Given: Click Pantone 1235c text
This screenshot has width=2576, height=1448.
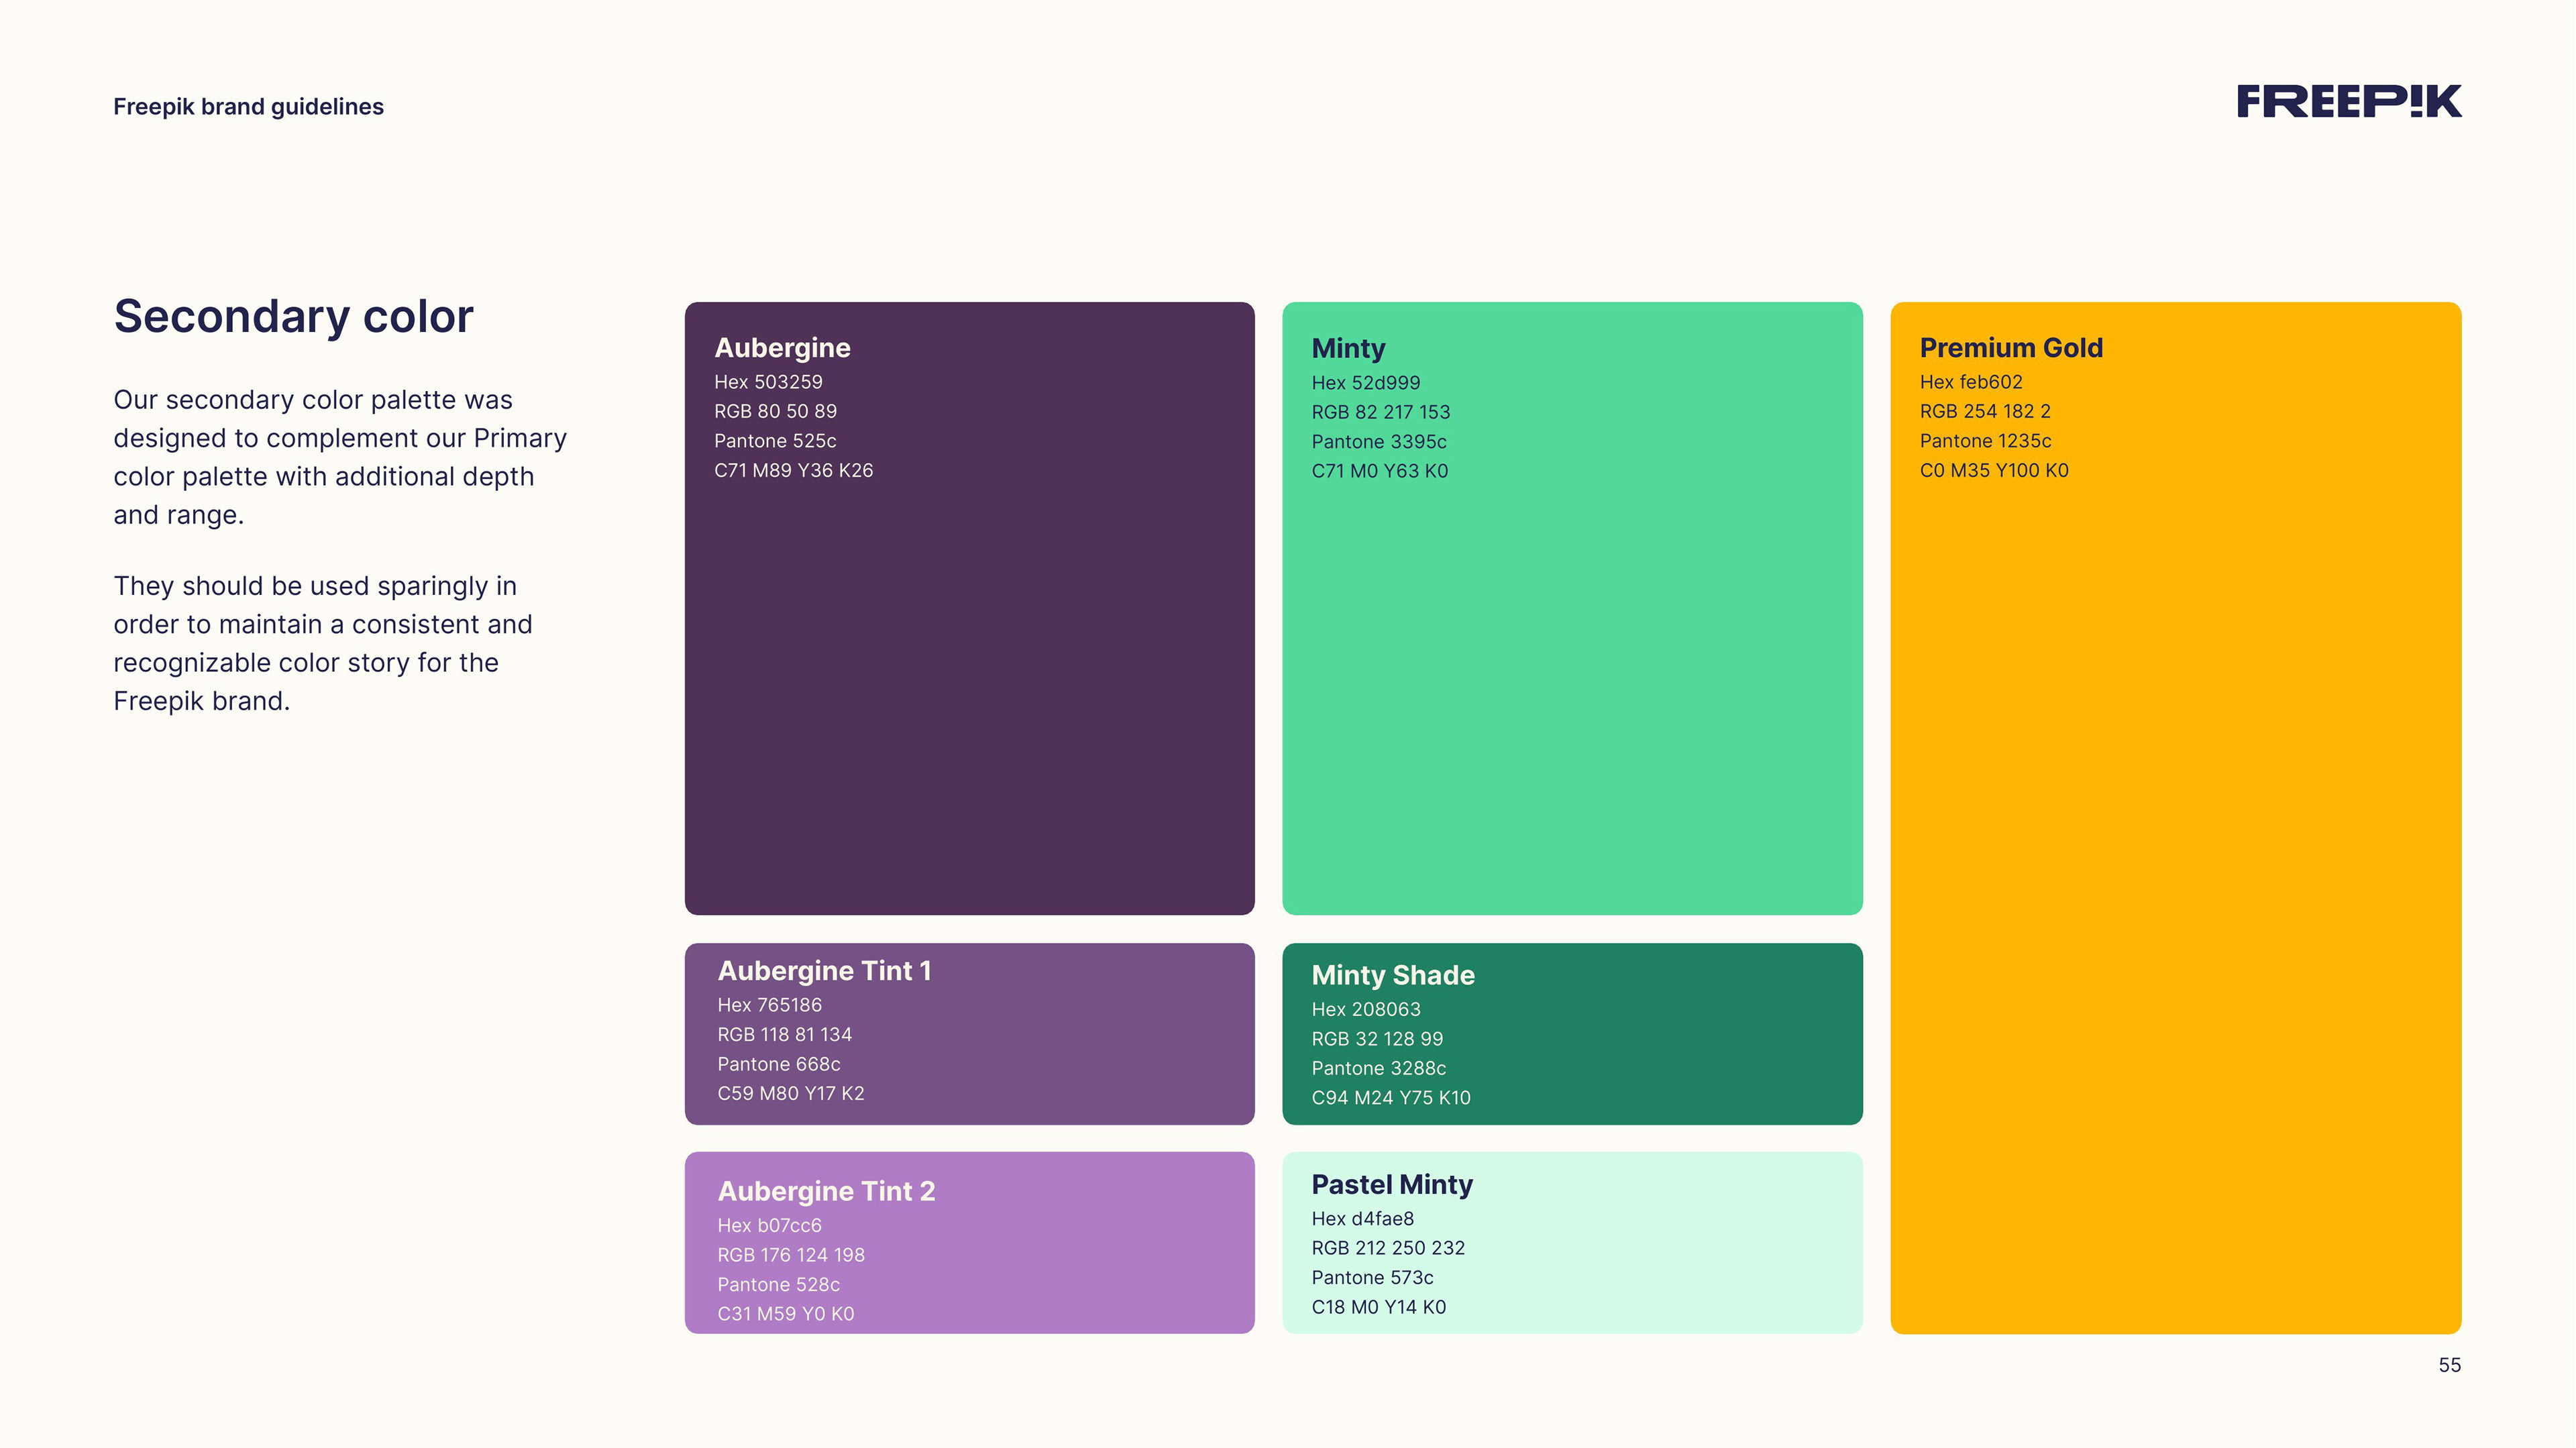Looking at the screenshot, I should tap(1985, 441).
